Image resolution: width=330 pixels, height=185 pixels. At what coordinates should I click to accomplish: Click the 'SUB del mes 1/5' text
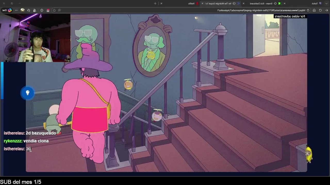pos(21,182)
